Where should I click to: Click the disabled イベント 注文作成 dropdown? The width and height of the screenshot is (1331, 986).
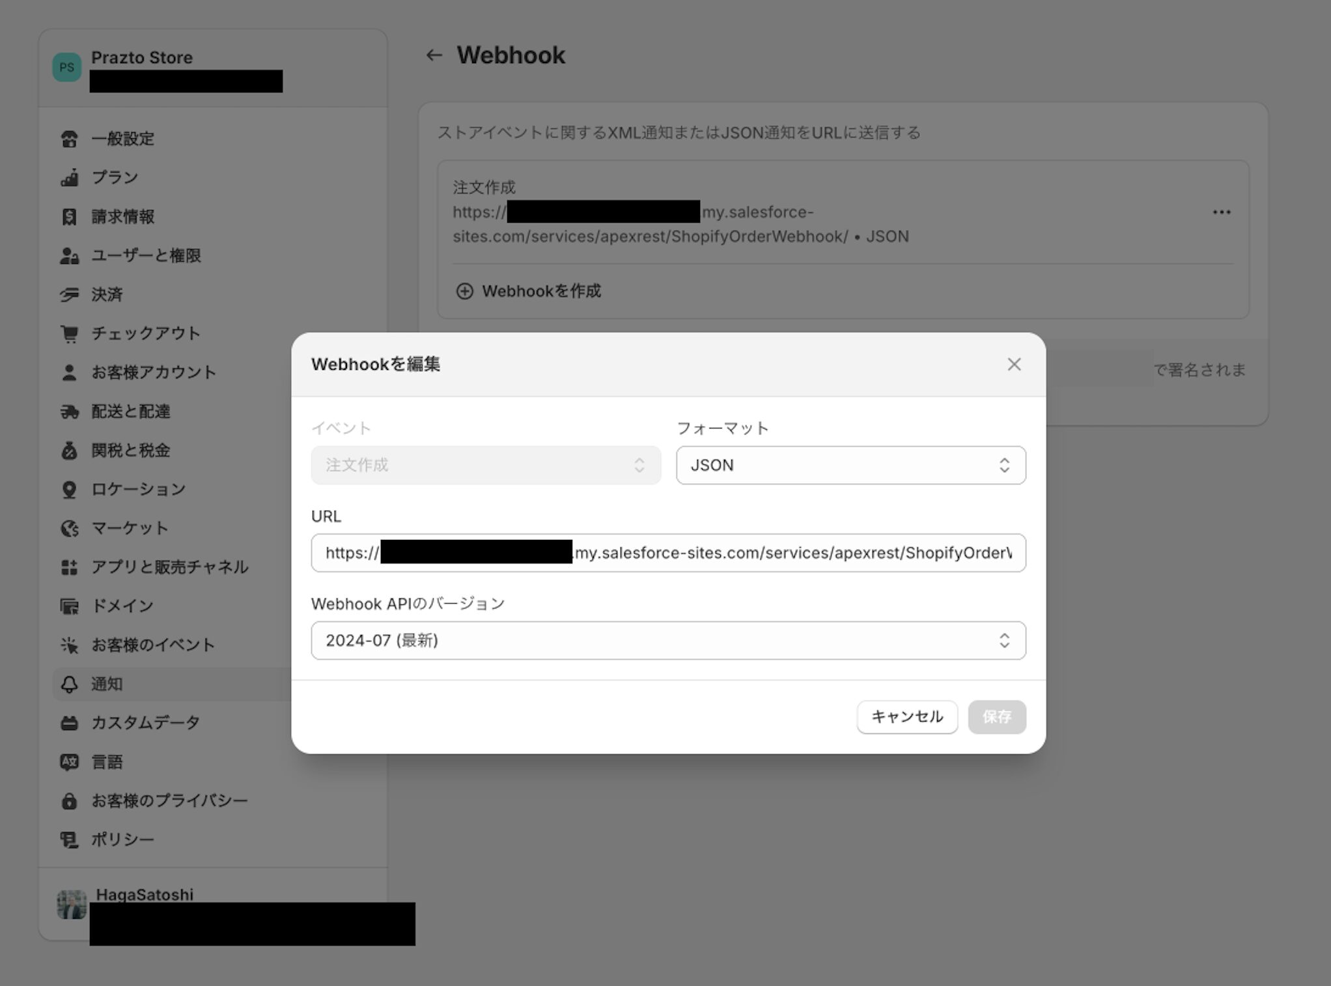tap(486, 465)
